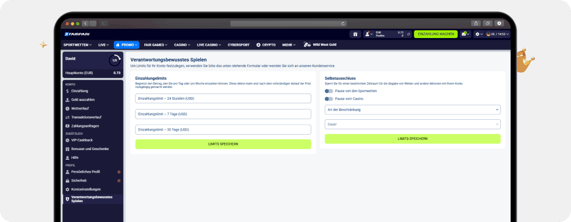
Task: Click the Persönliches Profil person icon
Action: (68, 172)
